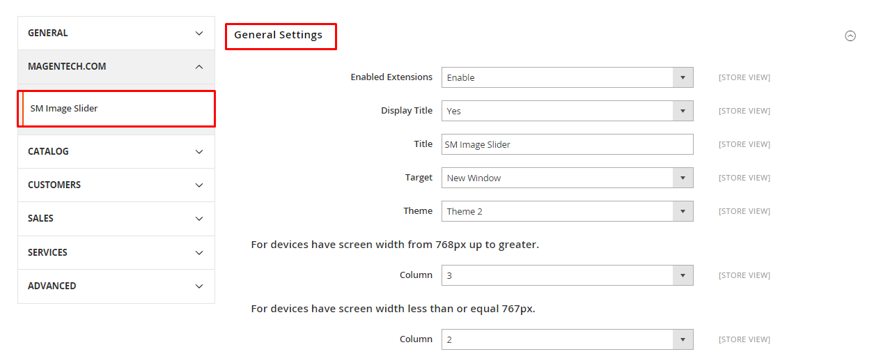This screenshot has height=361, width=881.
Task: Expand the CATALOG section chevron
Action: click(x=199, y=152)
